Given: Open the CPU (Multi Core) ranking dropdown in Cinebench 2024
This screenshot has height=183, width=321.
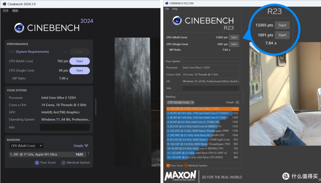Looking at the screenshot, I should point(26,146).
